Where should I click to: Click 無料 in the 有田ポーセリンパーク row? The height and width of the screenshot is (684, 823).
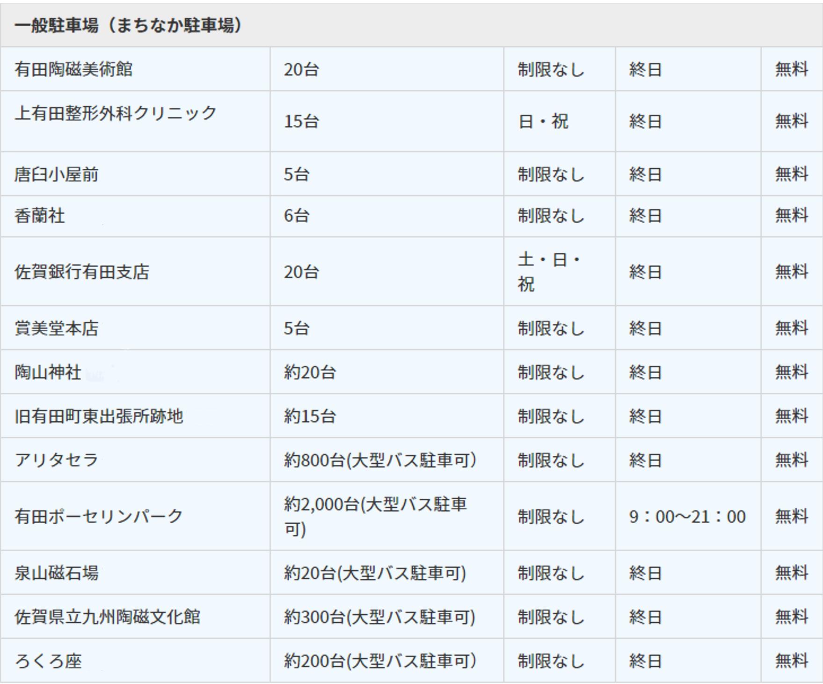click(x=792, y=516)
